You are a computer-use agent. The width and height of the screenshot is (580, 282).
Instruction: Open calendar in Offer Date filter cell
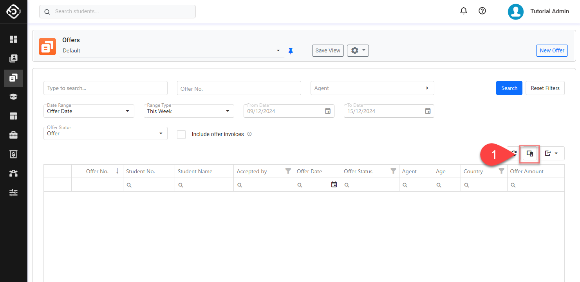(x=334, y=185)
